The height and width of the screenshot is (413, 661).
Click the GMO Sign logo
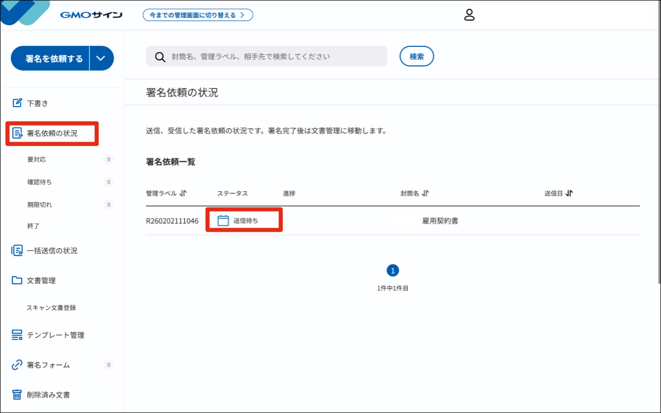pos(91,15)
